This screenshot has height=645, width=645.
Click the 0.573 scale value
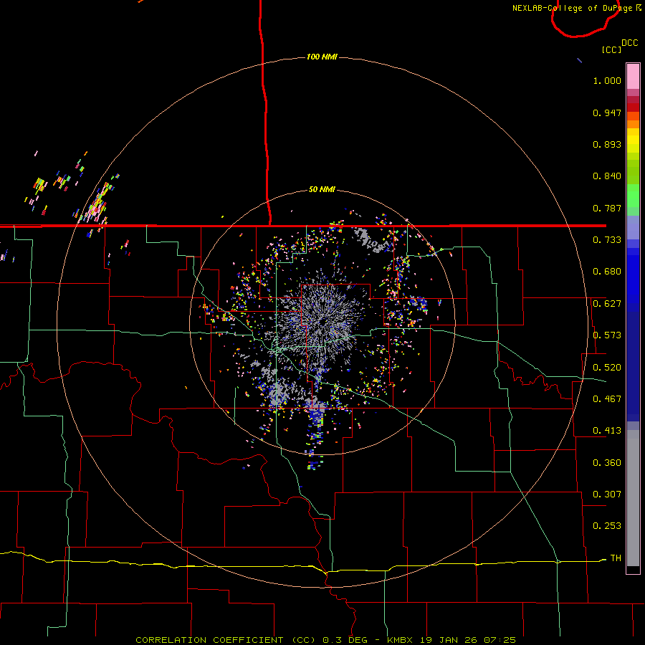(607, 335)
